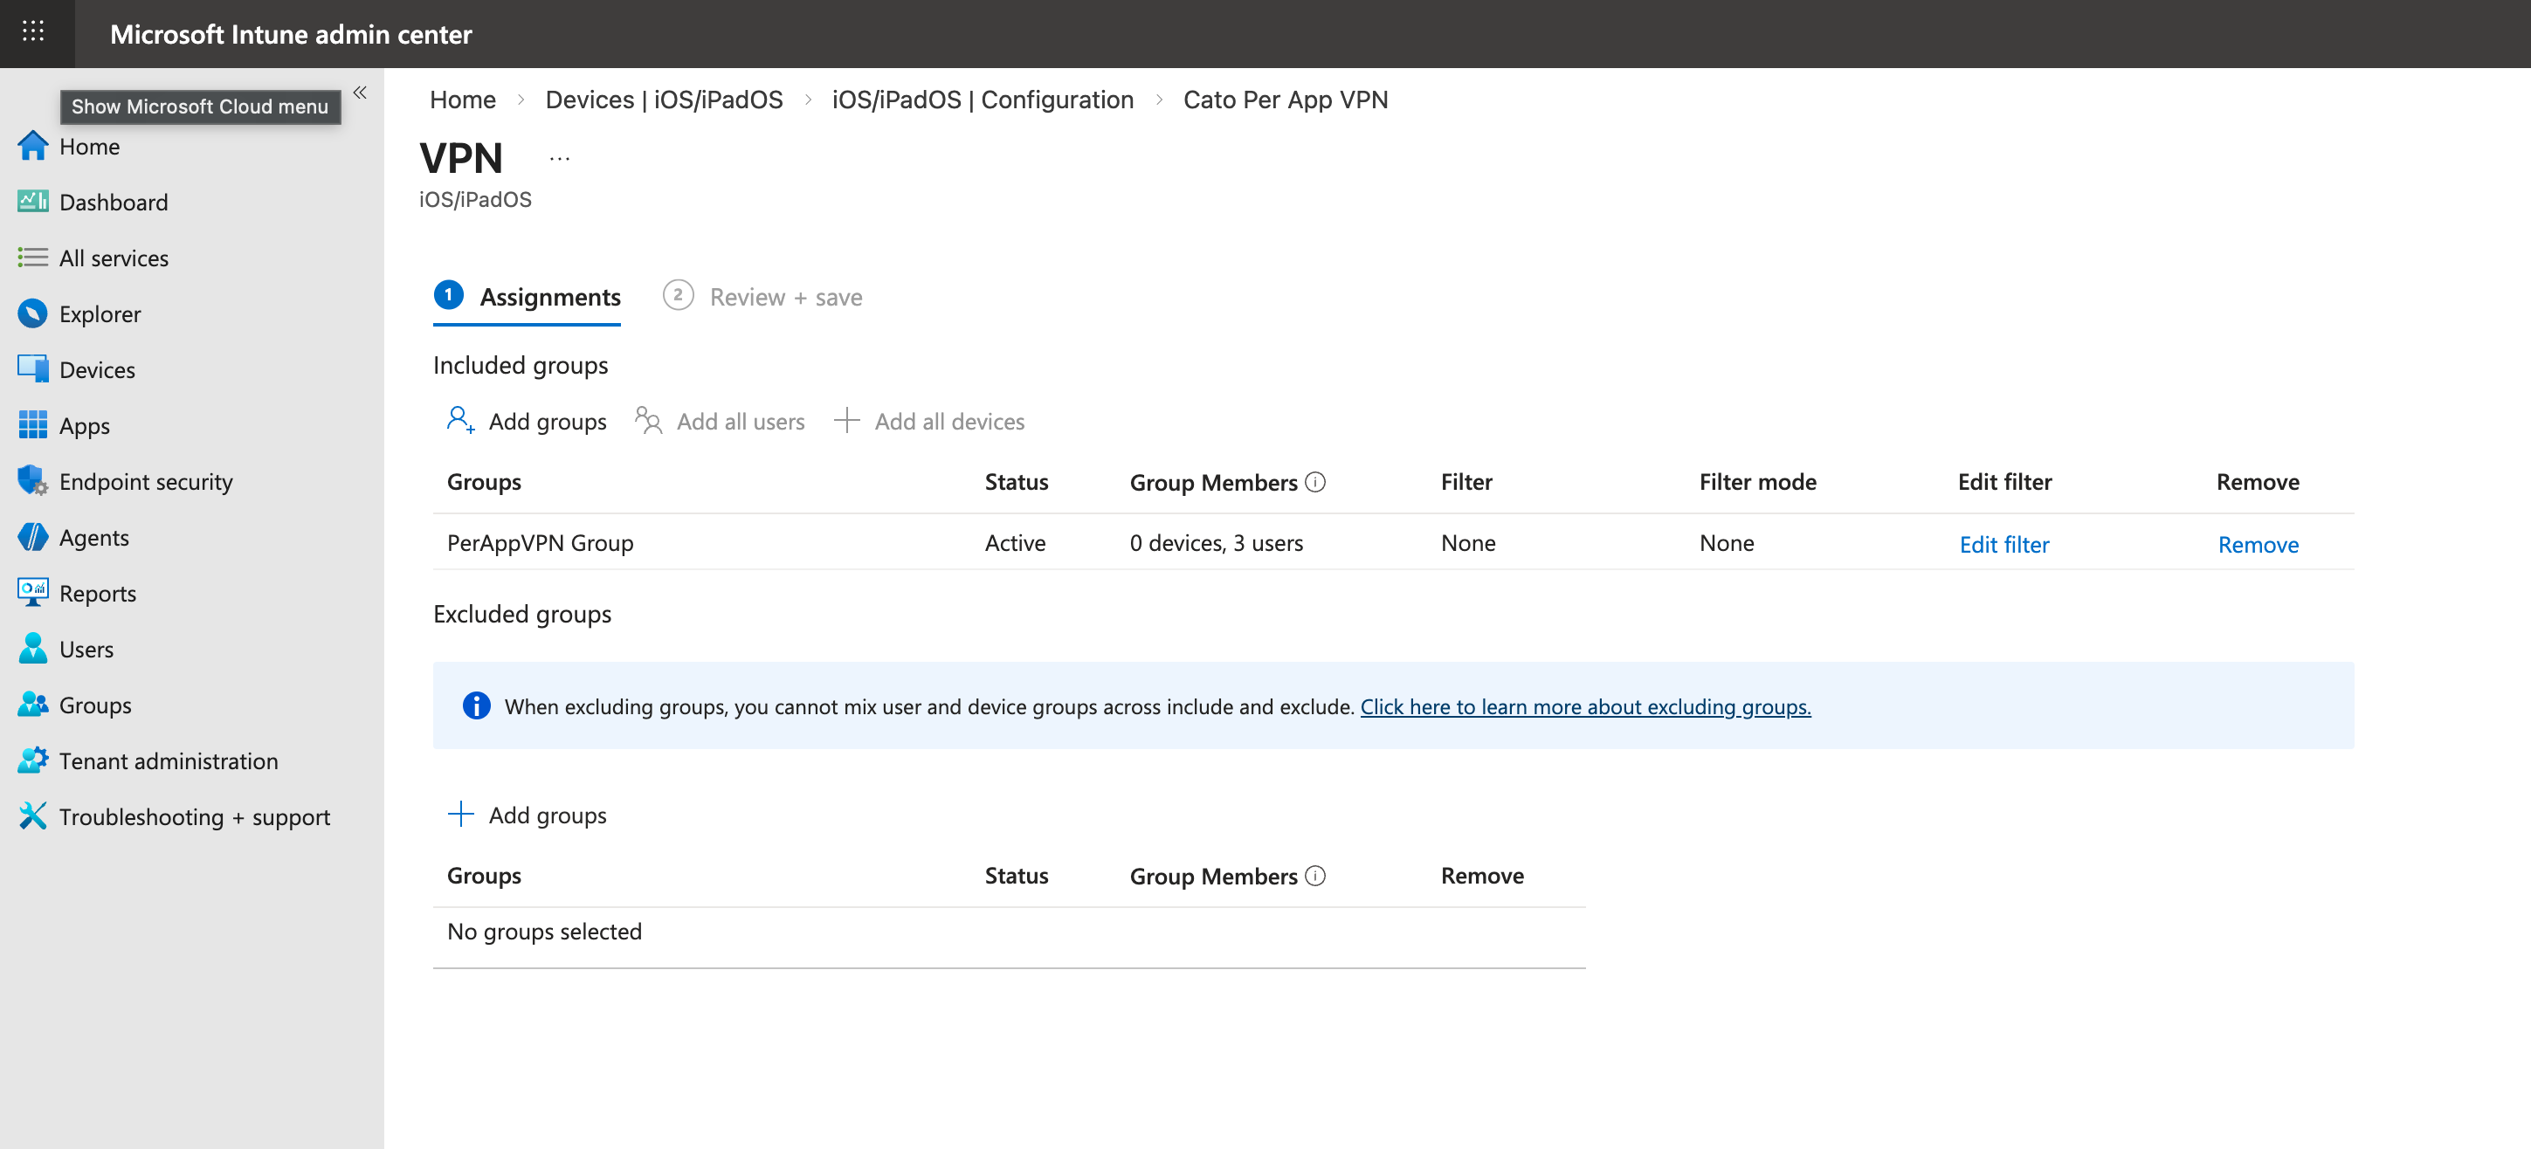The image size is (2531, 1149).
Task: Click the Dashboard chart icon
Action: tap(32, 202)
